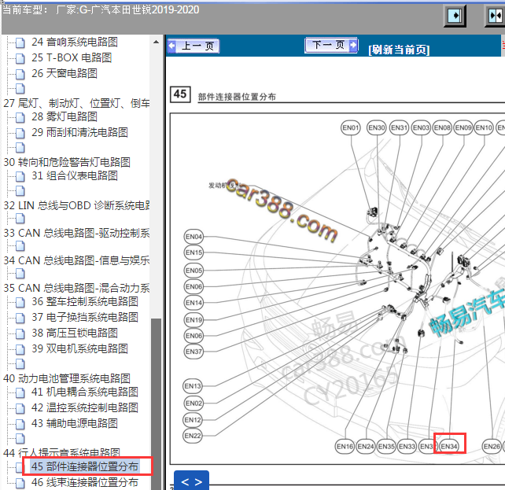Click connector label EN16 at bottom
This screenshot has height=490, width=505.
(345, 447)
